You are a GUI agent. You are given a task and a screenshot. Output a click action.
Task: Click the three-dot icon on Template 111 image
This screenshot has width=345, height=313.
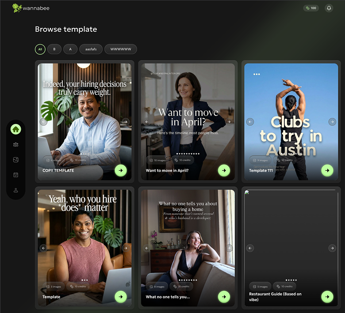257,74
